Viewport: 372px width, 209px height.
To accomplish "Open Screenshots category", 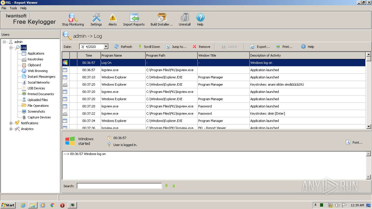I will point(36,111).
